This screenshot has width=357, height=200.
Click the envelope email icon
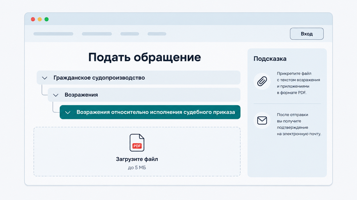tap(262, 120)
